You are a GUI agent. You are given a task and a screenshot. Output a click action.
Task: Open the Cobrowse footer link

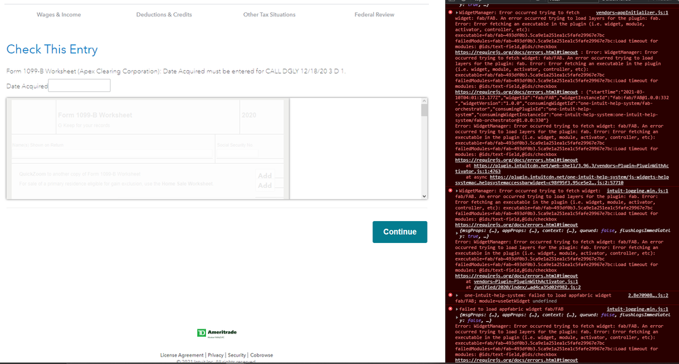click(262, 355)
